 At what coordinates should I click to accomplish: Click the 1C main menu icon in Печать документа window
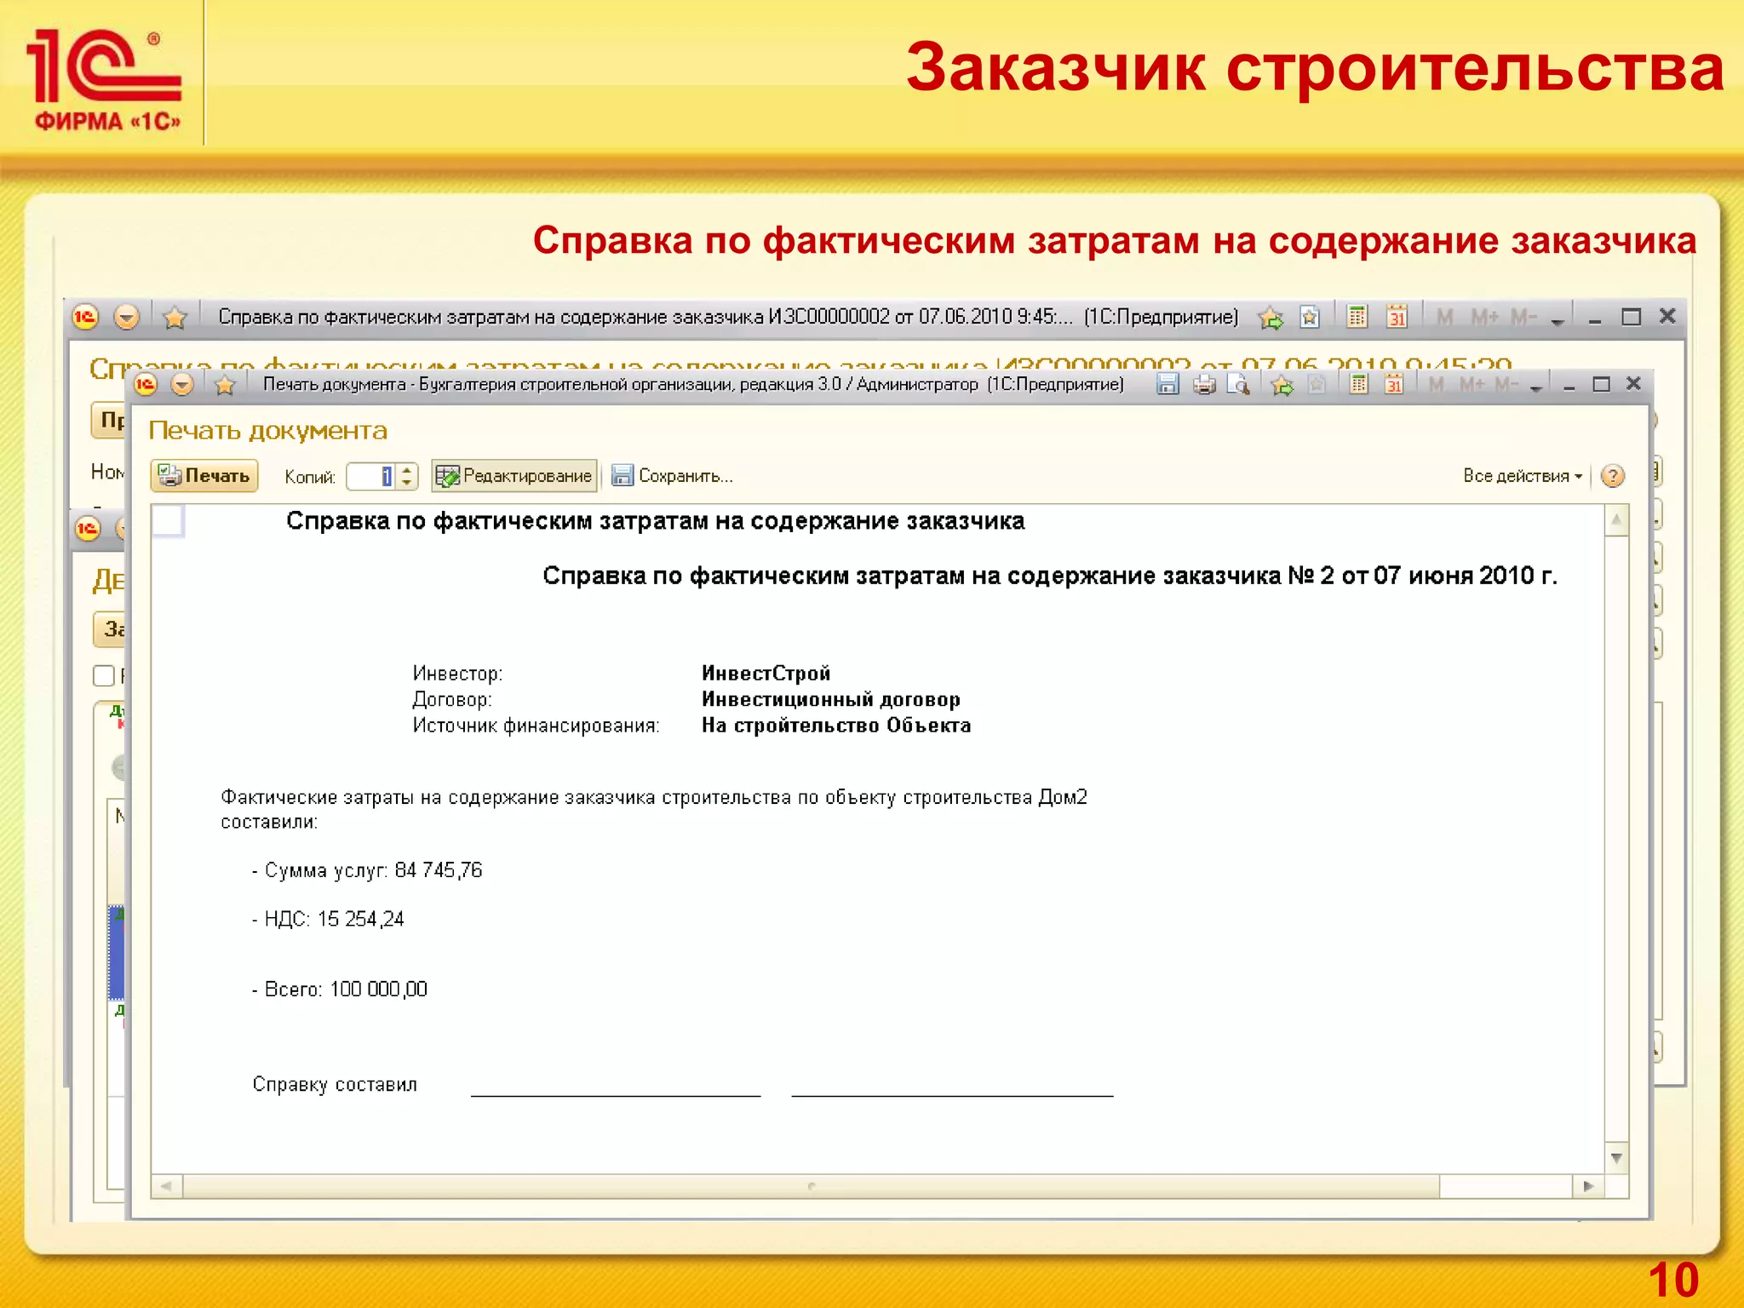coord(146,385)
